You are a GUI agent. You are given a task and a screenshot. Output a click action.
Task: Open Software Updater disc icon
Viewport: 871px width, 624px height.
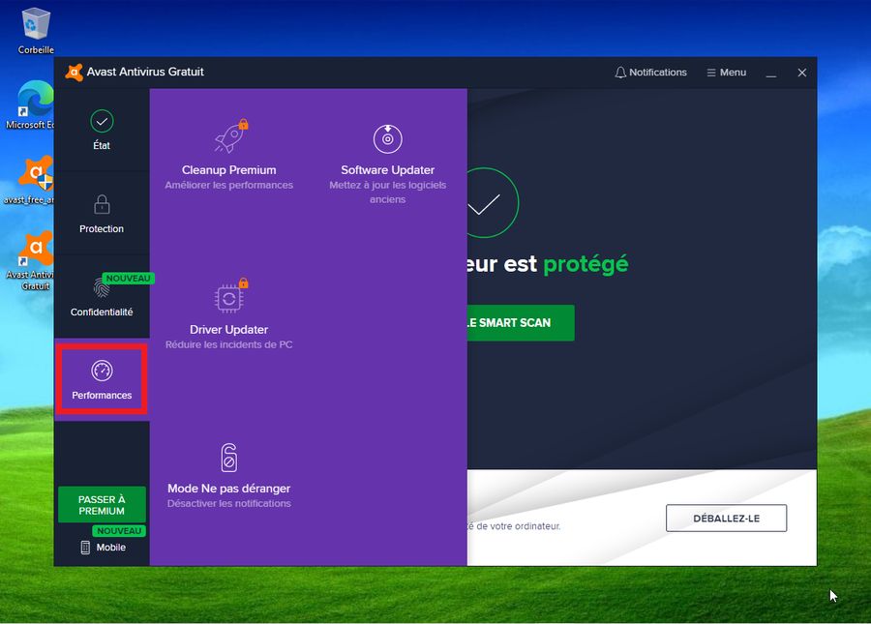(388, 138)
